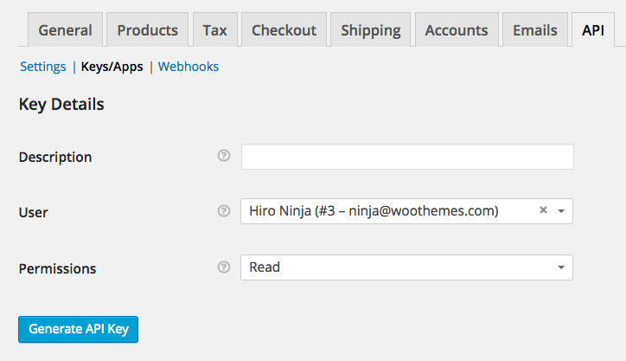Click the User field help icon
Screen dimensions: 626x361
coord(224,210)
